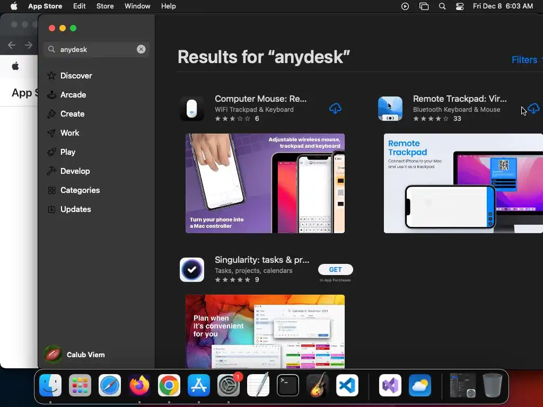Open the Edit menu
543x407 pixels.
point(80,6)
